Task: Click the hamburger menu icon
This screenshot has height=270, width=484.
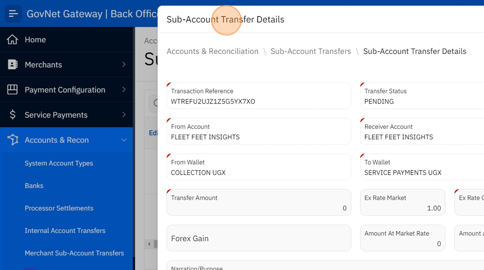Action: coord(13,14)
